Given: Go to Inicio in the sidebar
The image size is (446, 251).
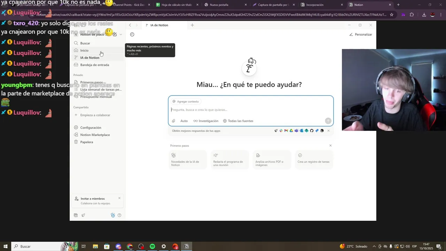Looking at the screenshot, I should pos(97,50).
